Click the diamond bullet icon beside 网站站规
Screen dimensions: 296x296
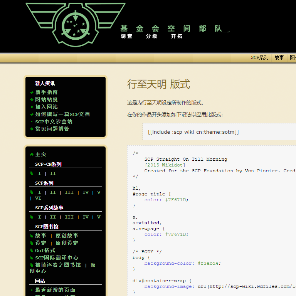32,100
